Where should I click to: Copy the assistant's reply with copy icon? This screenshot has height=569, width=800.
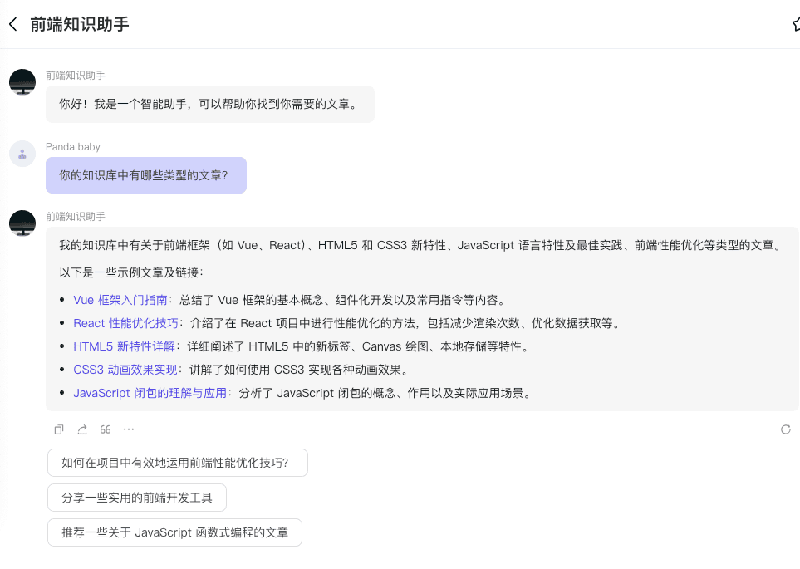59,429
